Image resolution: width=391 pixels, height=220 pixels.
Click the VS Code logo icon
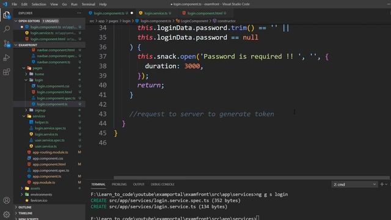[x=5, y=4]
